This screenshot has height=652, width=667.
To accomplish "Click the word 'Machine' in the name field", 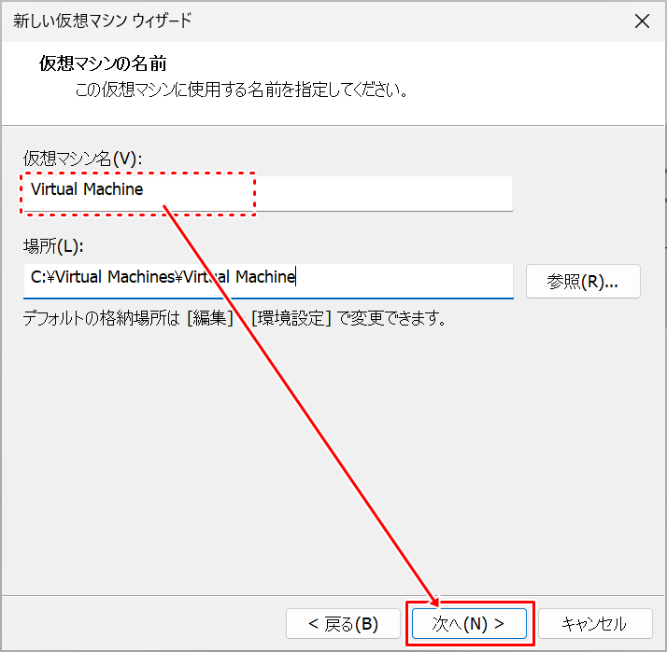I will [x=113, y=189].
